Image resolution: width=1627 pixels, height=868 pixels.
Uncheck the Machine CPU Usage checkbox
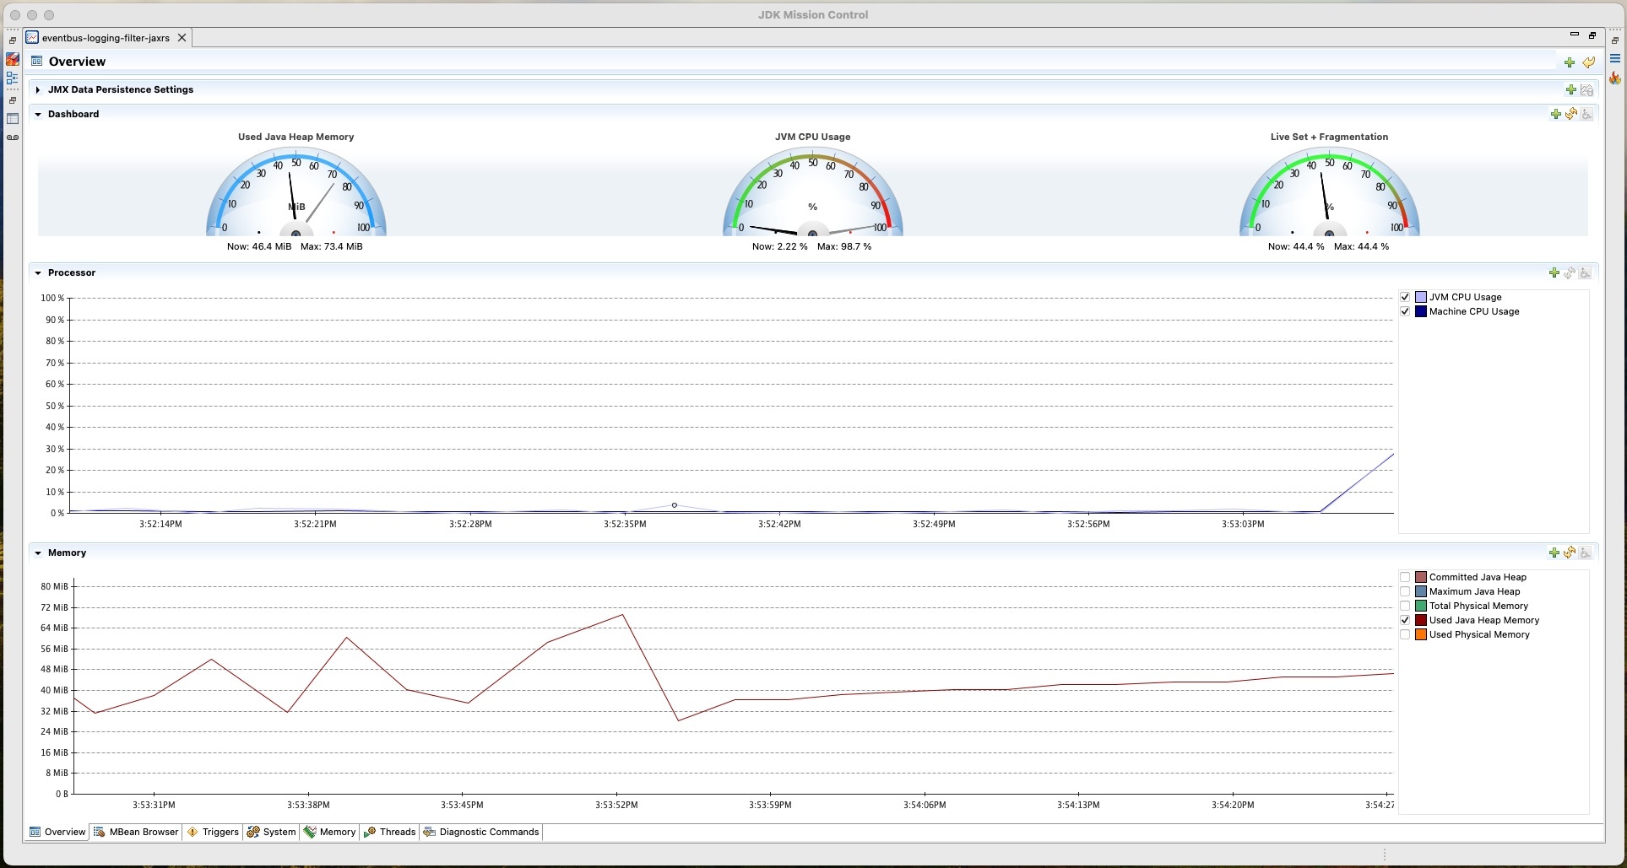pos(1405,311)
